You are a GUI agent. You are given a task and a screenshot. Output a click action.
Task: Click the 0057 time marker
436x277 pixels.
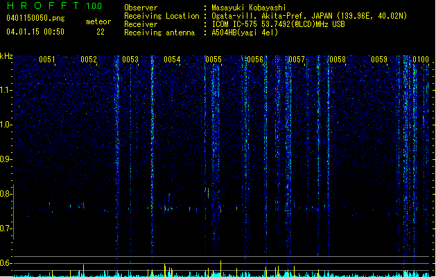(297, 60)
